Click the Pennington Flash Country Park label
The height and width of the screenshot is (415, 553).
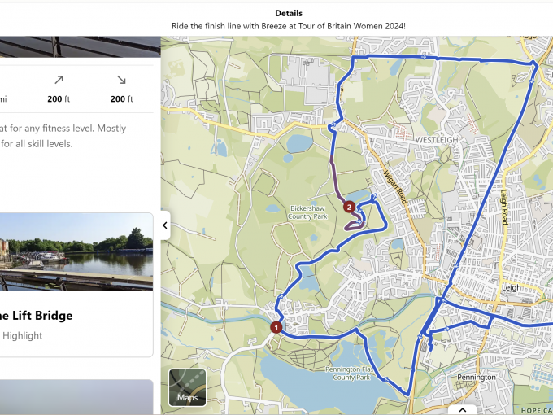[x=351, y=373]
